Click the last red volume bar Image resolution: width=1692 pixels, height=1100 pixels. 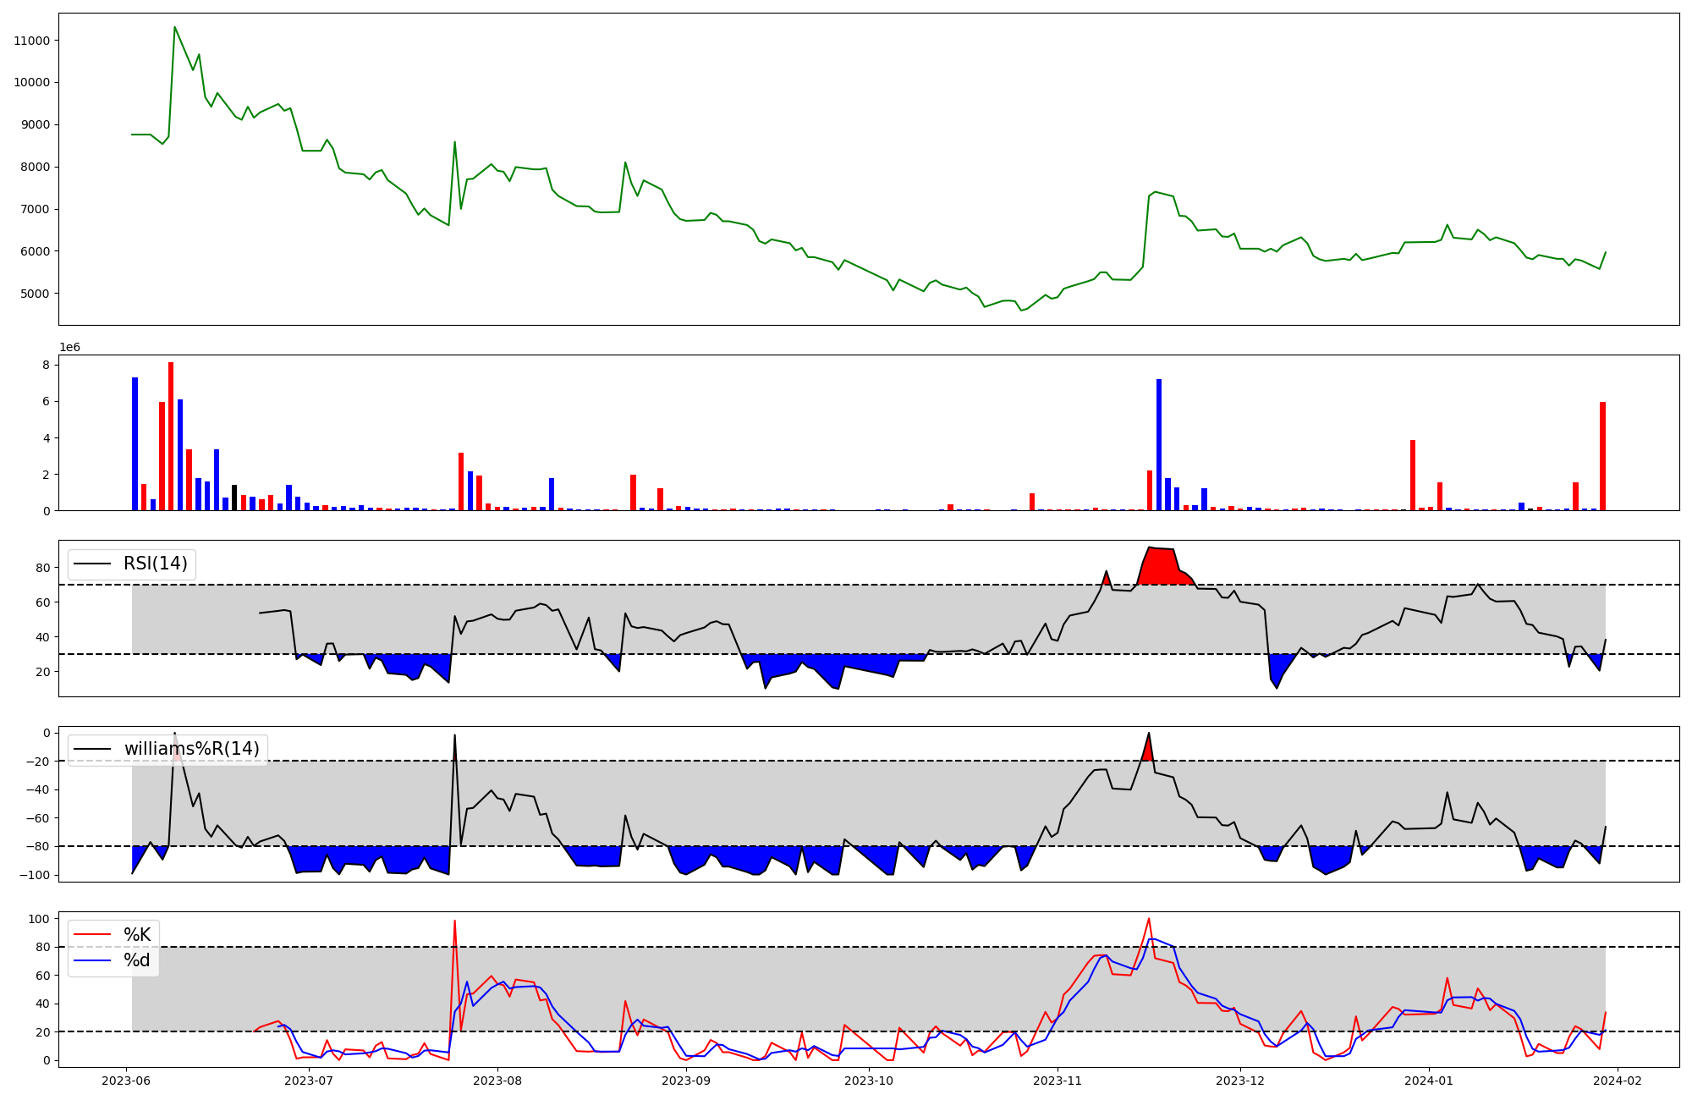point(1602,457)
